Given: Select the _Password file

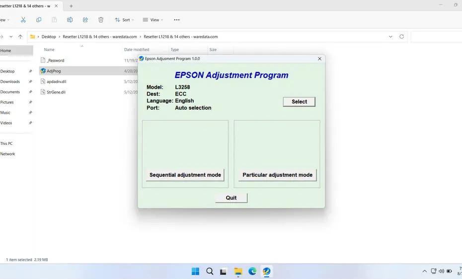Looking at the screenshot, I should (56, 61).
